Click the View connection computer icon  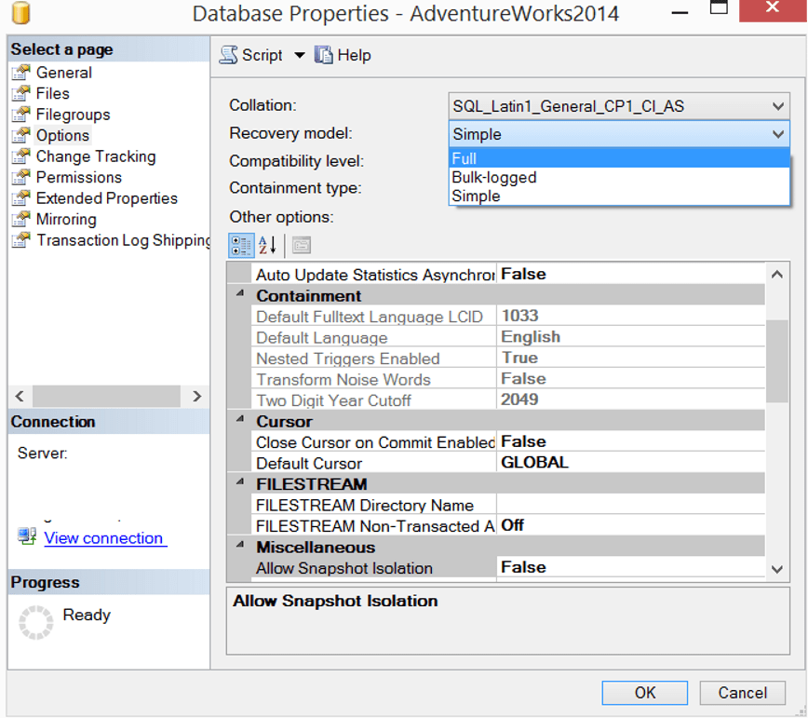pos(27,536)
